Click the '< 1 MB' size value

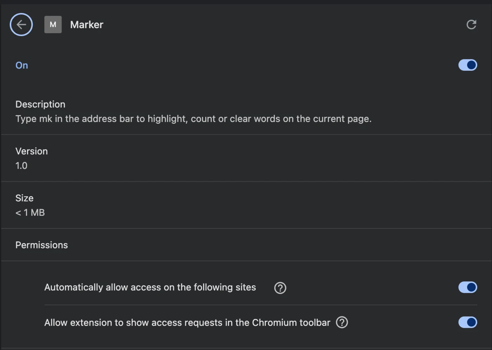pos(30,213)
